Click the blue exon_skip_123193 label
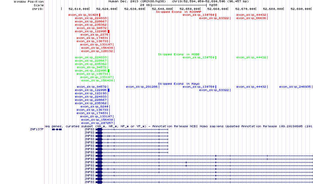Screen dimensions: 313x184 (x=91, y=93)
